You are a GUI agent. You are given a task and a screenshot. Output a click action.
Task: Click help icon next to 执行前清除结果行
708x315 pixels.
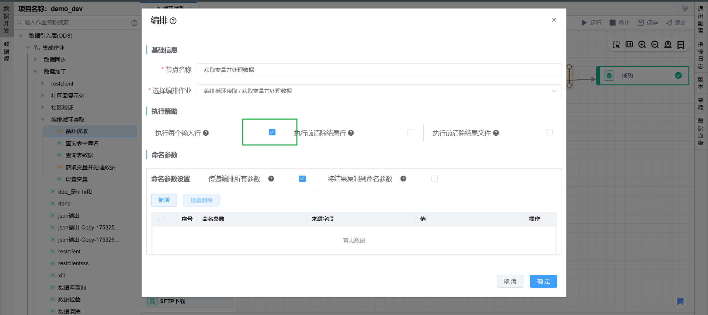click(351, 133)
